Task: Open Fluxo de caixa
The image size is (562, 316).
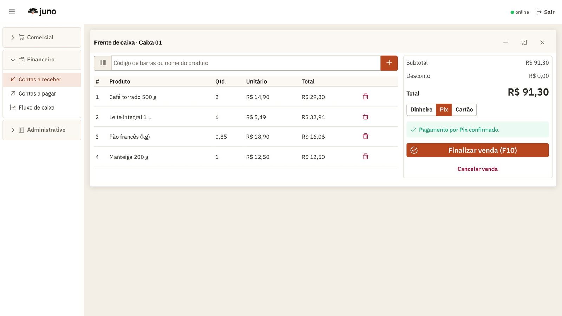Action: pos(42,107)
